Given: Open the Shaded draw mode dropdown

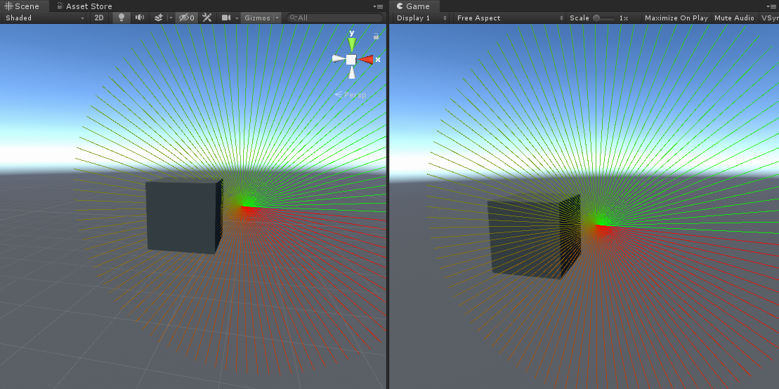Looking at the screenshot, I should point(44,18).
